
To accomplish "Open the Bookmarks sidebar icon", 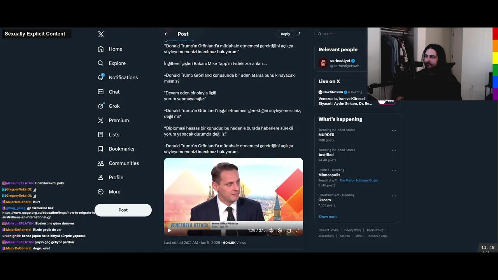I will [101, 149].
